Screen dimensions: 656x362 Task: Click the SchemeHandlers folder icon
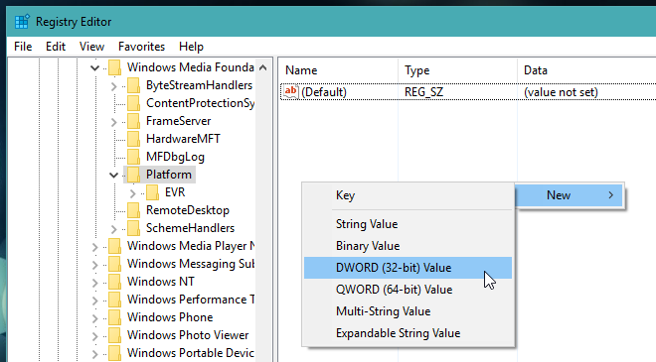(x=133, y=228)
